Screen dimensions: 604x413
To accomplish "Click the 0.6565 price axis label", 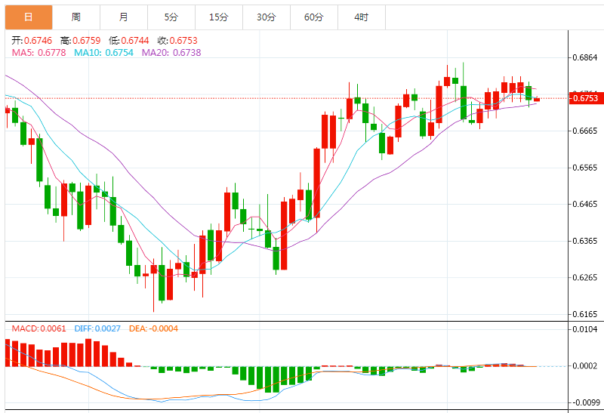I will point(584,168).
